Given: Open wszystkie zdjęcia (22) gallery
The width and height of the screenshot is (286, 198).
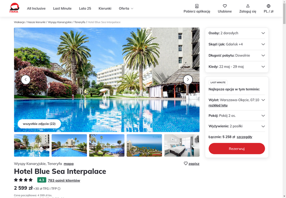Looking at the screenshot, I should click(39, 124).
